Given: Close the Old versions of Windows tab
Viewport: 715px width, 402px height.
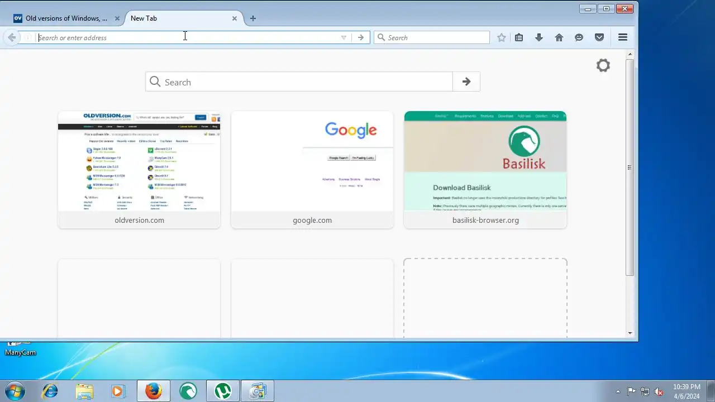Looking at the screenshot, I should (x=117, y=18).
